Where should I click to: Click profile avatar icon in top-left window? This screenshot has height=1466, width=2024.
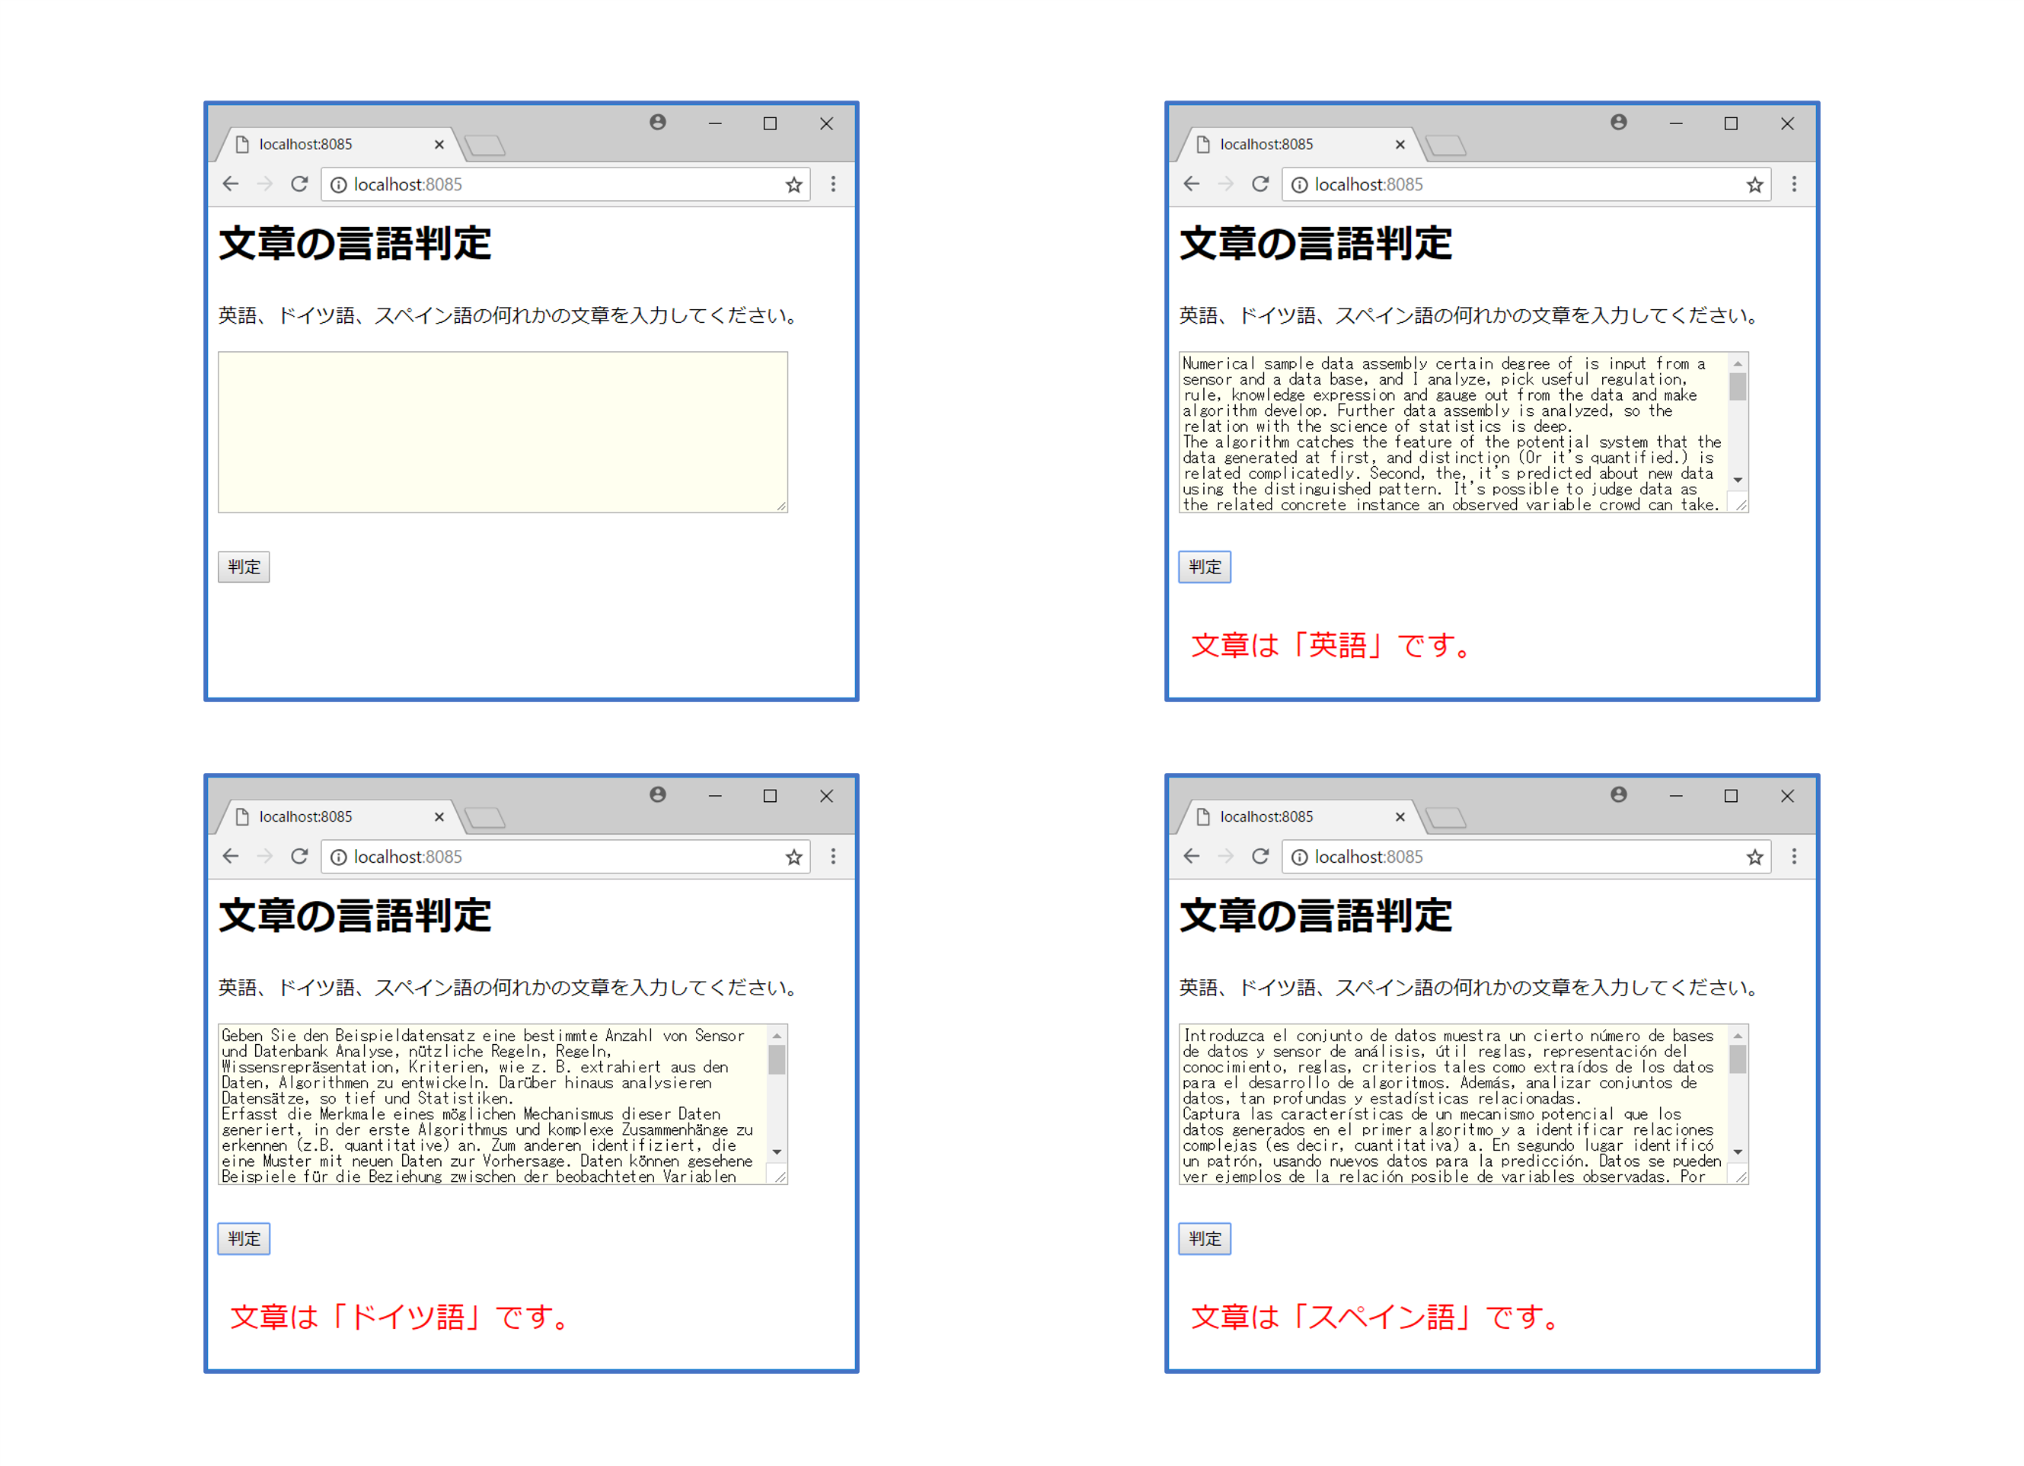658,123
